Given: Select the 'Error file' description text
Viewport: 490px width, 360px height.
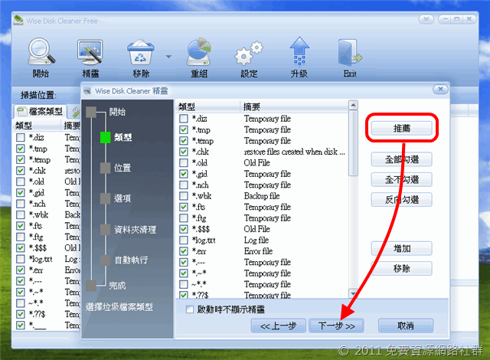Looking at the screenshot, I should [258, 251].
